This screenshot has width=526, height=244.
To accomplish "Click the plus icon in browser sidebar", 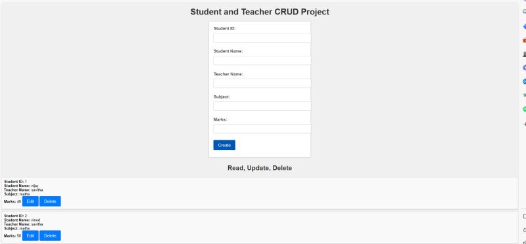I will click(524, 124).
